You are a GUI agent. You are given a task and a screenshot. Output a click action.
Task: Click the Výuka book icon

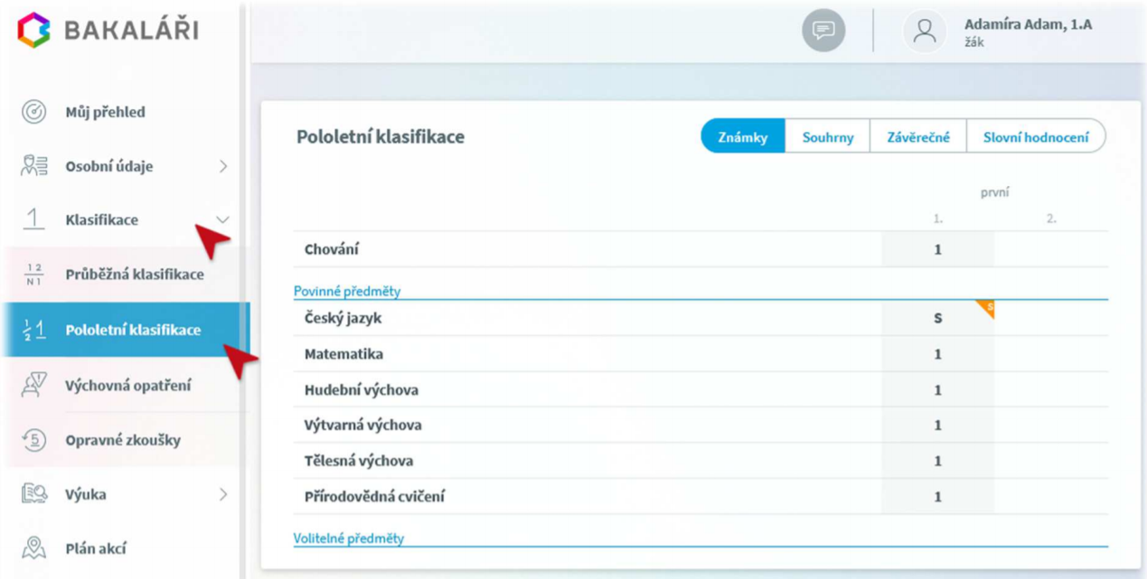[33, 494]
